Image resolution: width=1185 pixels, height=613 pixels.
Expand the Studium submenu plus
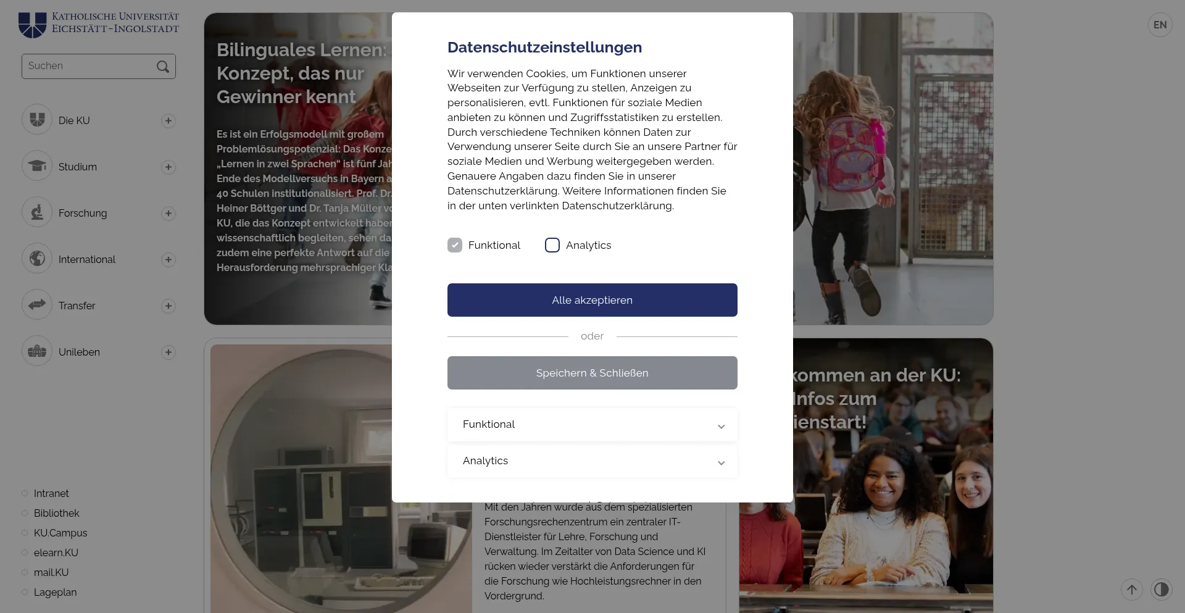(168, 167)
